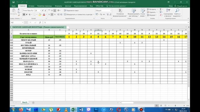Click the Copy icon in clipboard group
The image size is (200, 112).
click(x=19, y=12)
